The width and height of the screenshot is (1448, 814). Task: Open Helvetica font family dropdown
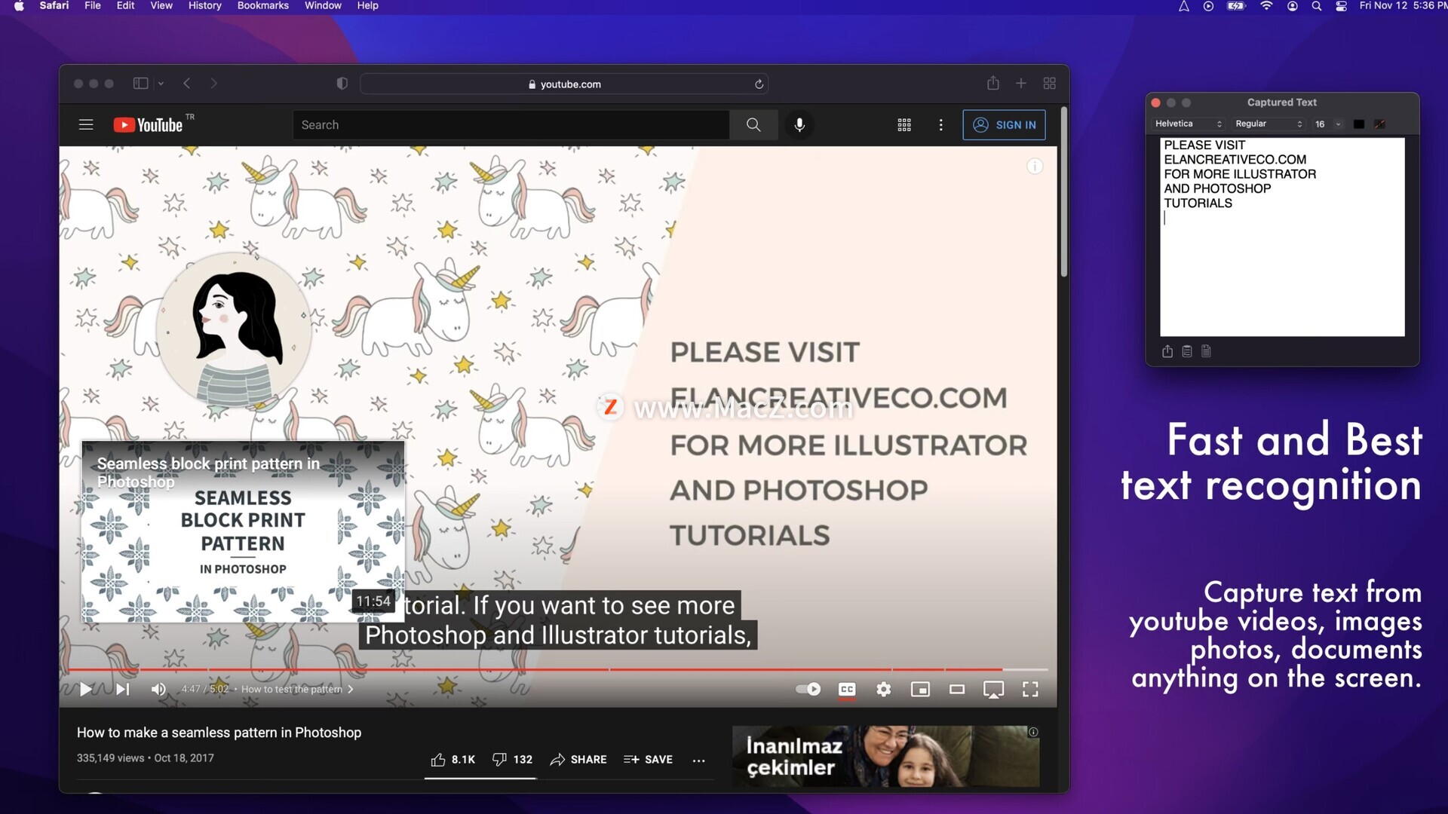[1189, 124]
